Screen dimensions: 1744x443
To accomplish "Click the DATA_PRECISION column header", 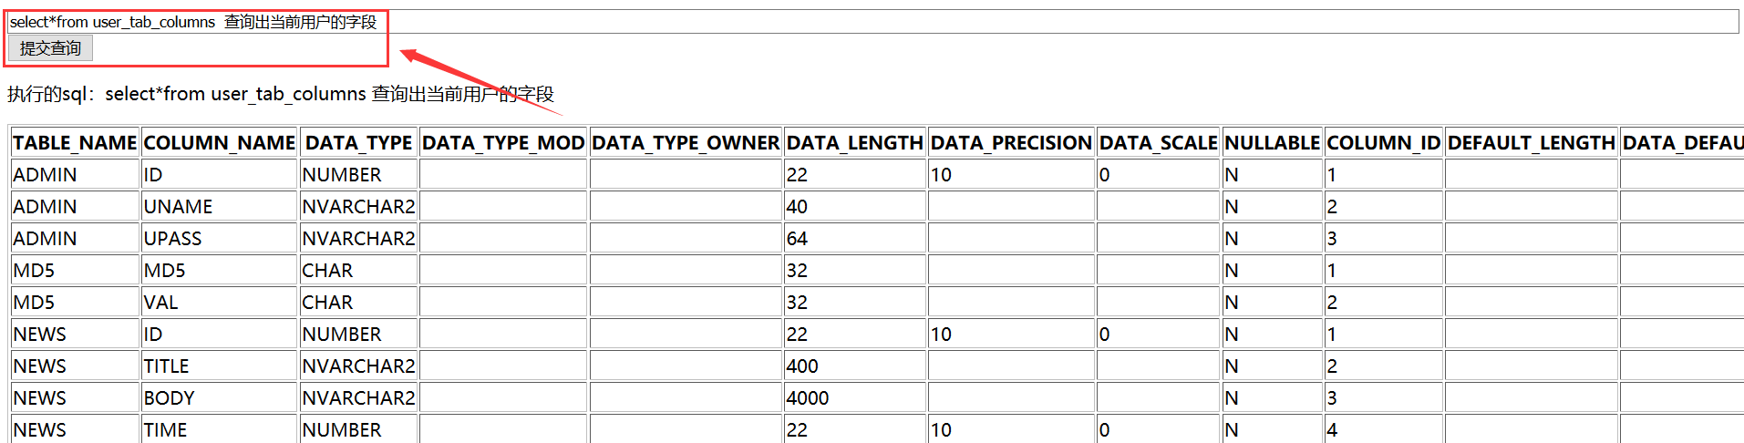I will (x=1011, y=143).
